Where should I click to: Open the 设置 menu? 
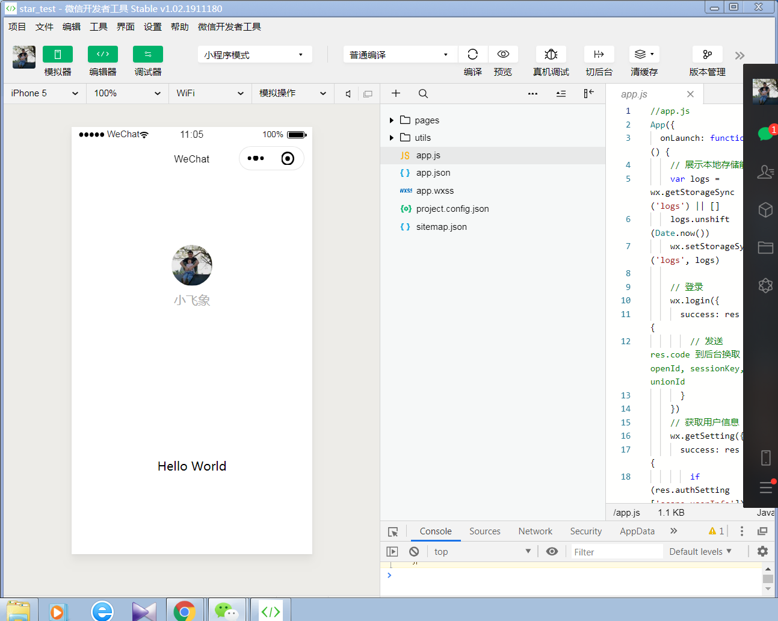pyautogui.click(x=153, y=26)
